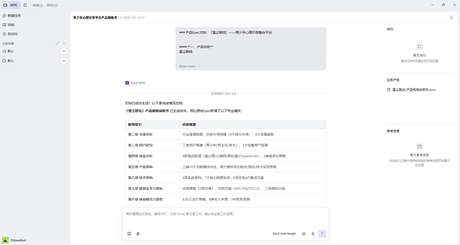Click the add button on folder 默认 row
Viewport: 460px width, 245px height.
(x=64, y=61)
